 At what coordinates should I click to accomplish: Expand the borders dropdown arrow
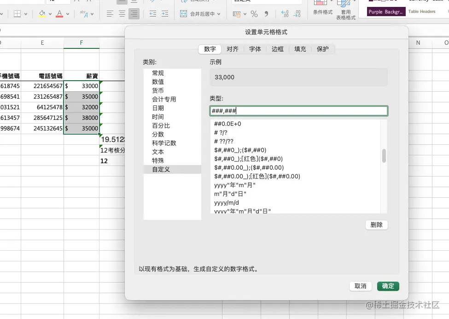(x=26, y=14)
